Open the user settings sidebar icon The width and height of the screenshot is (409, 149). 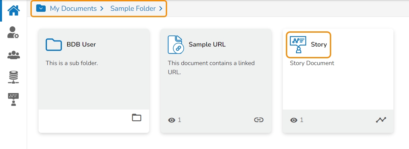(13, 33)
